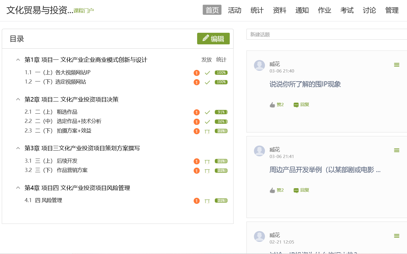Focus the 新建话题 input field
Screen dimensions: 407x254
point(326,35)
